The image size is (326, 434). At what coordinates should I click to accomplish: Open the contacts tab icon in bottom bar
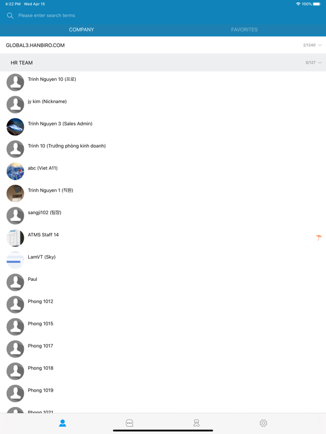[63, 423]
